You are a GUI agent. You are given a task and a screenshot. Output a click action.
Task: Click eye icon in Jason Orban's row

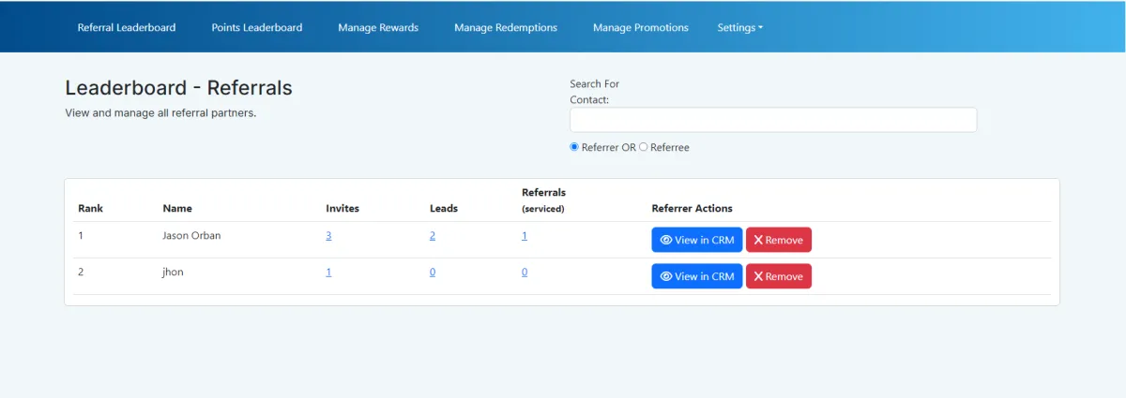666,241
